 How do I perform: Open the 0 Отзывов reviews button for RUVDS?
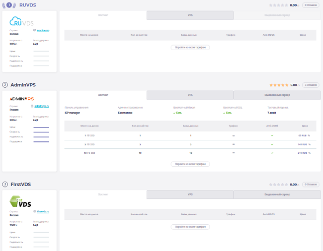tap(311, 5)
